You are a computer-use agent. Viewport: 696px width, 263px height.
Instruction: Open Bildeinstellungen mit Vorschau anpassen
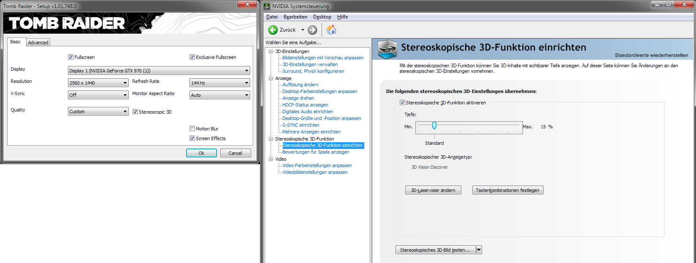(323, 58)
